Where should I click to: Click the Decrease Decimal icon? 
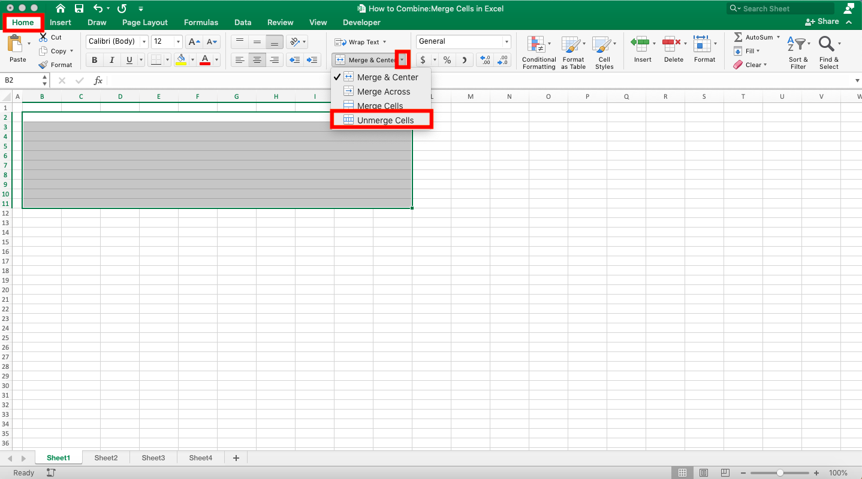[503, 60]
